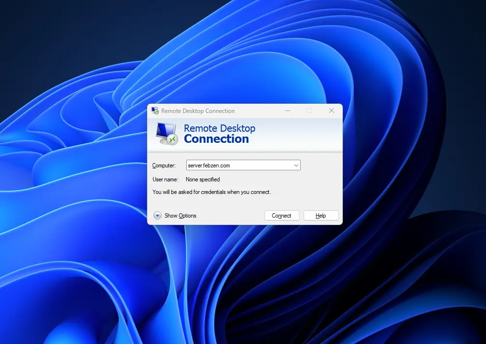This screenshot has height=344, width=486.
Task: Close the Remote Desktop Connection dialog
Action: coord(332,110)
